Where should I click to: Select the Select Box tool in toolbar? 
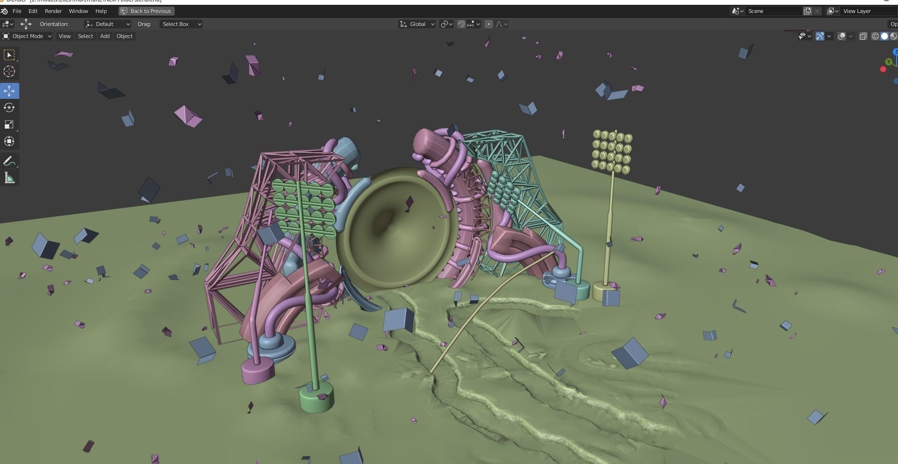pyautogui.click(x=9, y=55)
